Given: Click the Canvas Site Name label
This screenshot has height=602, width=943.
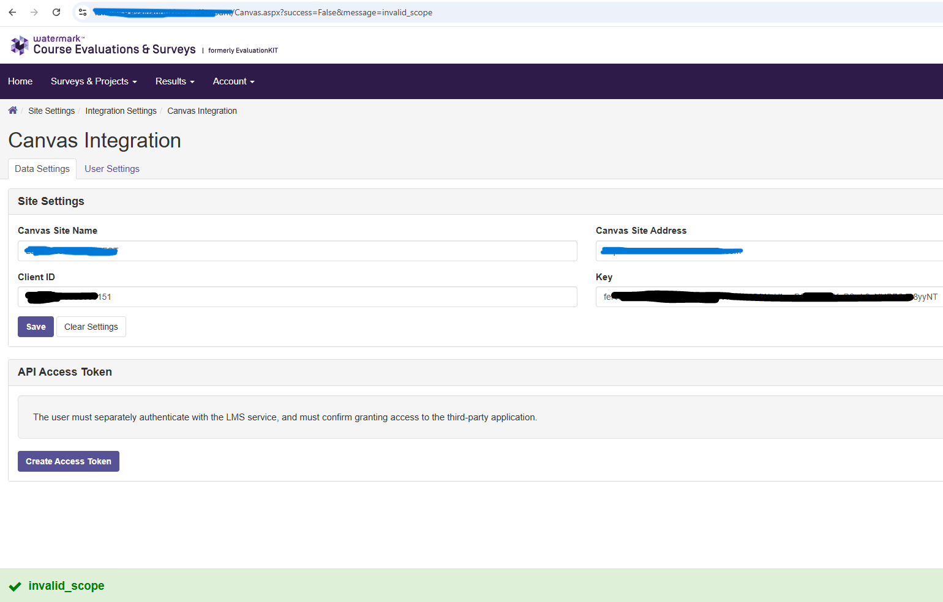Looking at the screenshot, I should click(58, 231).
